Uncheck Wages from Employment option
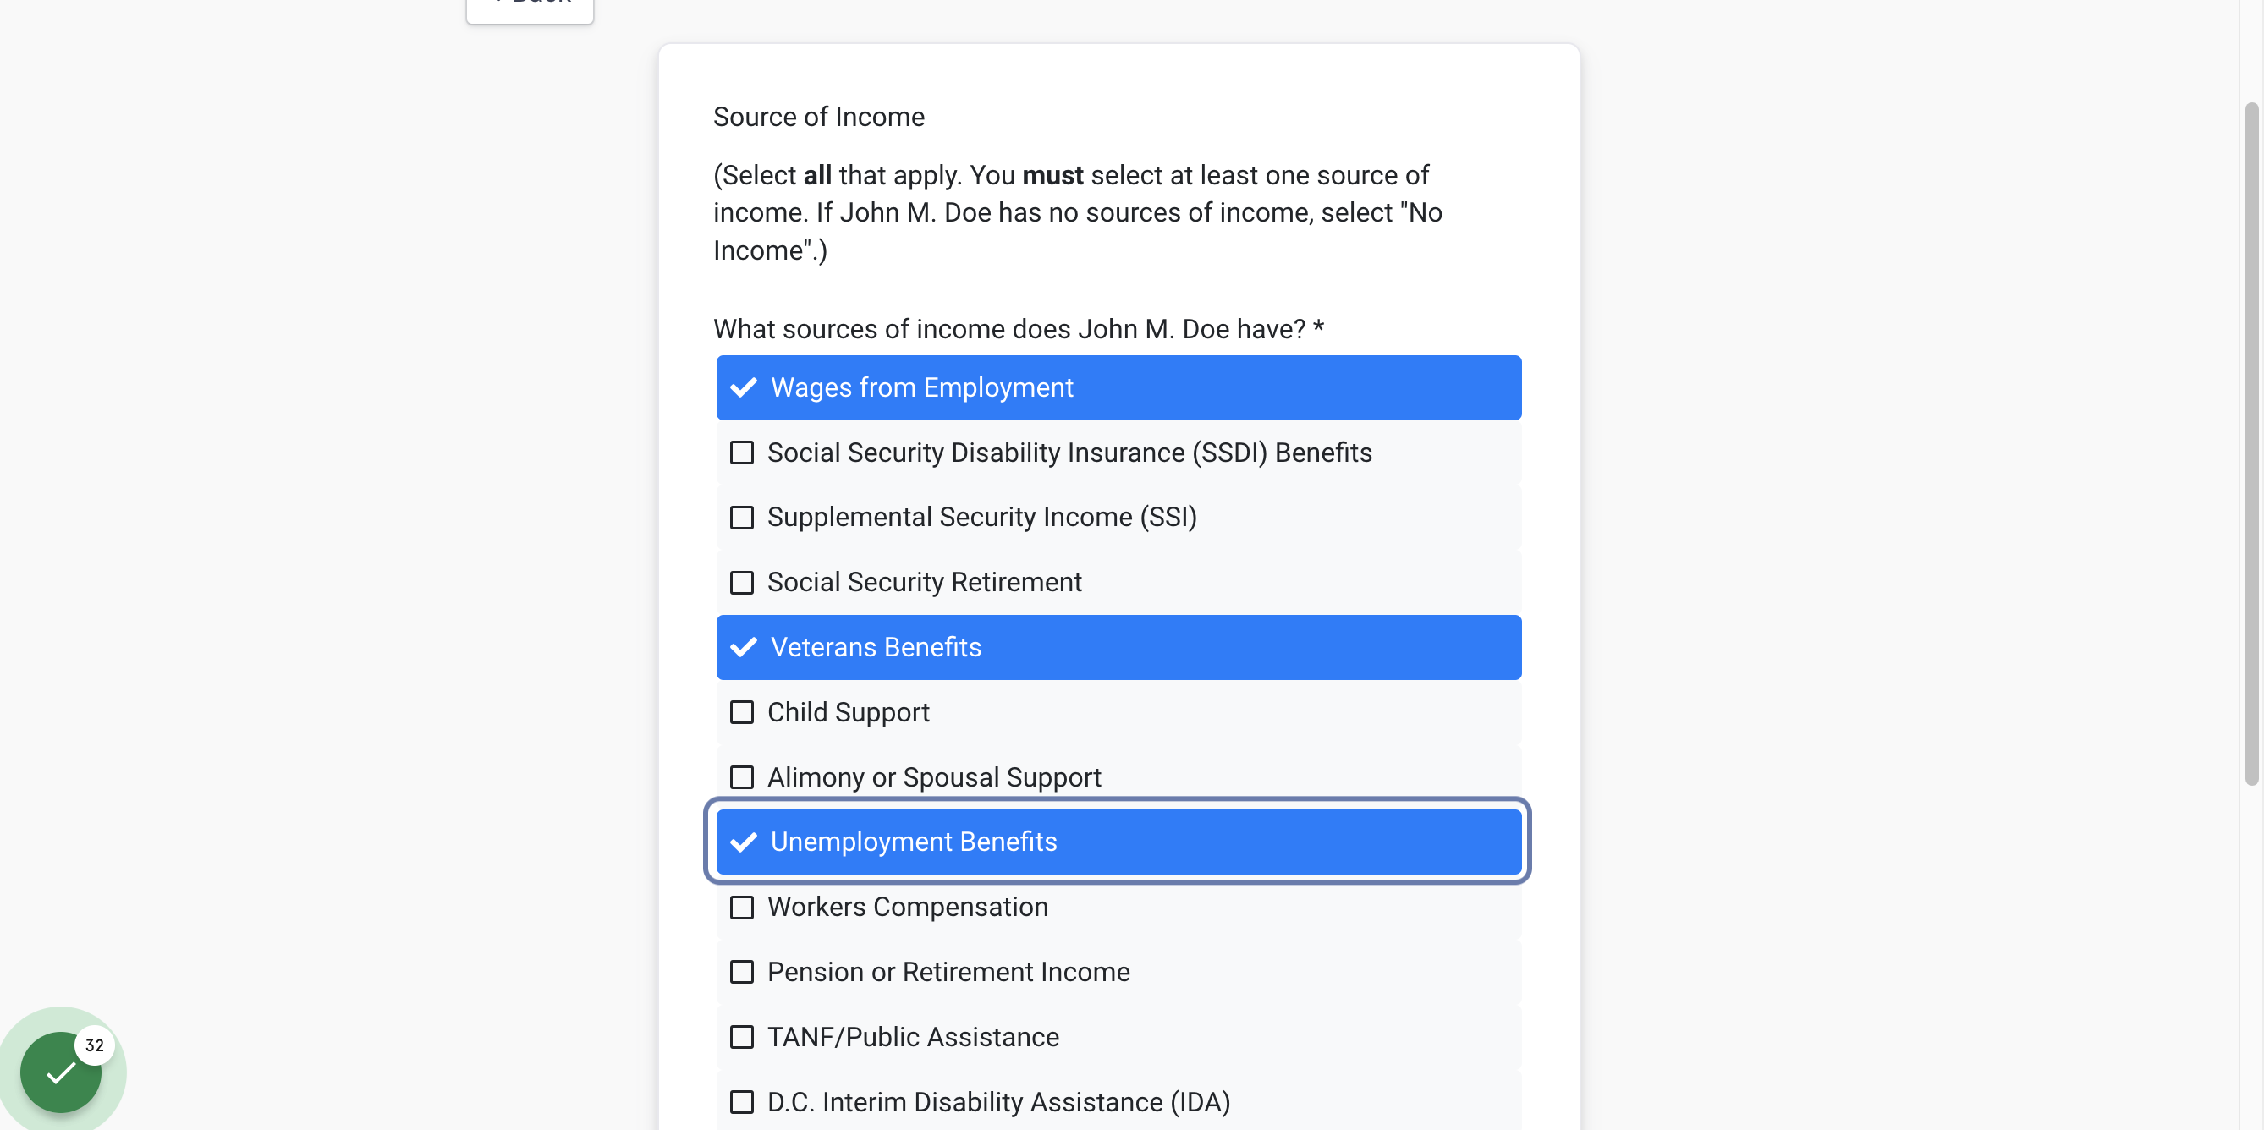 (x=1118, y=387)
